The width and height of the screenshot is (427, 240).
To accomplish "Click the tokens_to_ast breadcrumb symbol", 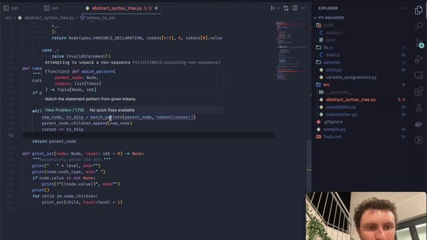I will point(101,18).
